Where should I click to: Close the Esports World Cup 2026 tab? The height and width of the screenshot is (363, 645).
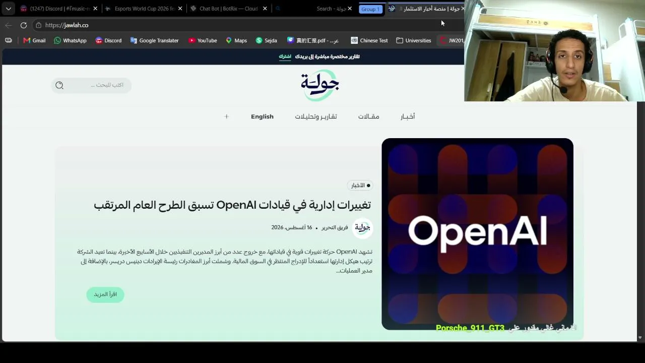pyautogui.click(x=180, y=9)
